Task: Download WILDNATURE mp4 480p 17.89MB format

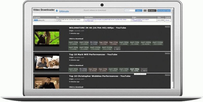Action: (124, 43)
